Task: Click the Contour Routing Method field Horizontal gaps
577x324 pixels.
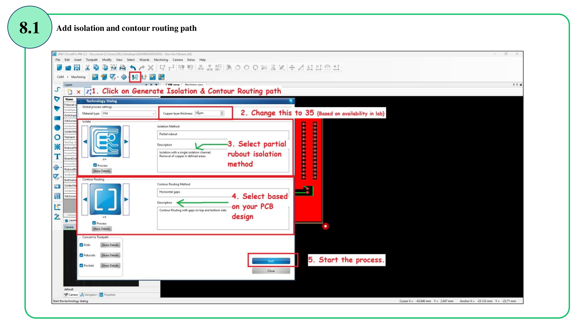Action: click(x=223, y=192)
